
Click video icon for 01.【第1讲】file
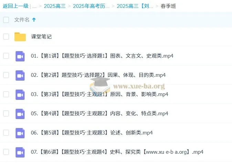20,56
